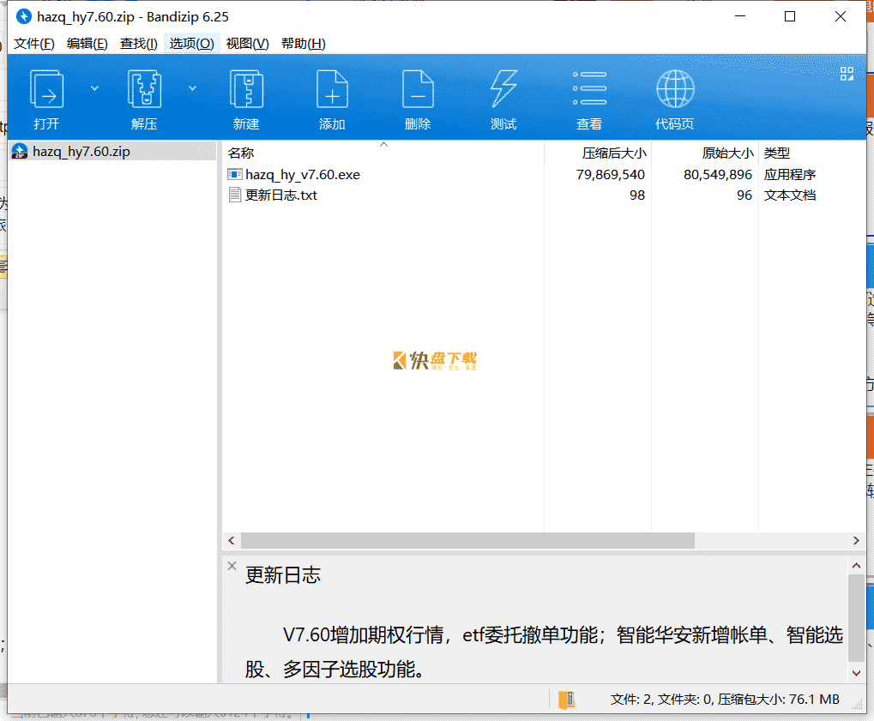Click the 测试 (Test) lightning icon
Viewport: 874px width, 721px height.
click(x=503, y=89)
